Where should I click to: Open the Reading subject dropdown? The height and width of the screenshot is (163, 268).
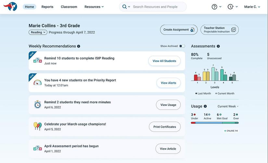coord(38,32)
